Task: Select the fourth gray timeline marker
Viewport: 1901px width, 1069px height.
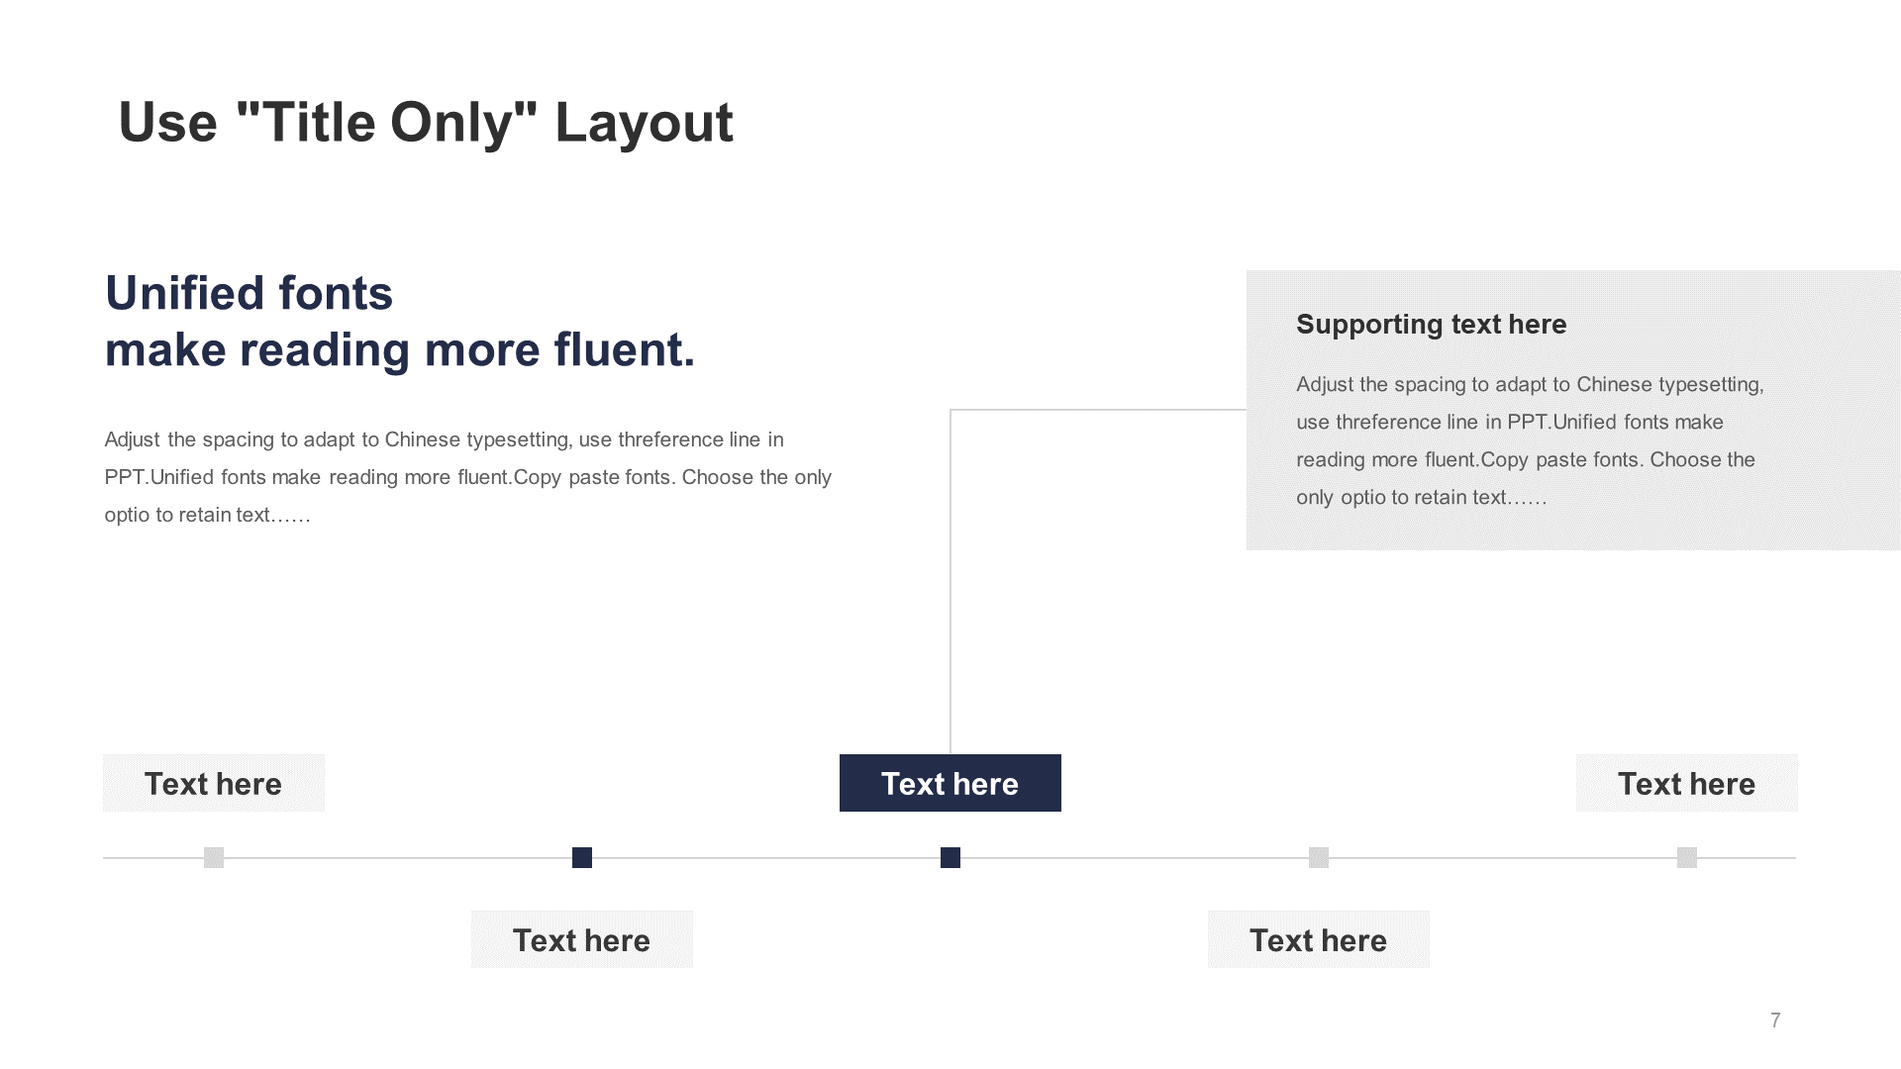Action: coord(1319,857)
